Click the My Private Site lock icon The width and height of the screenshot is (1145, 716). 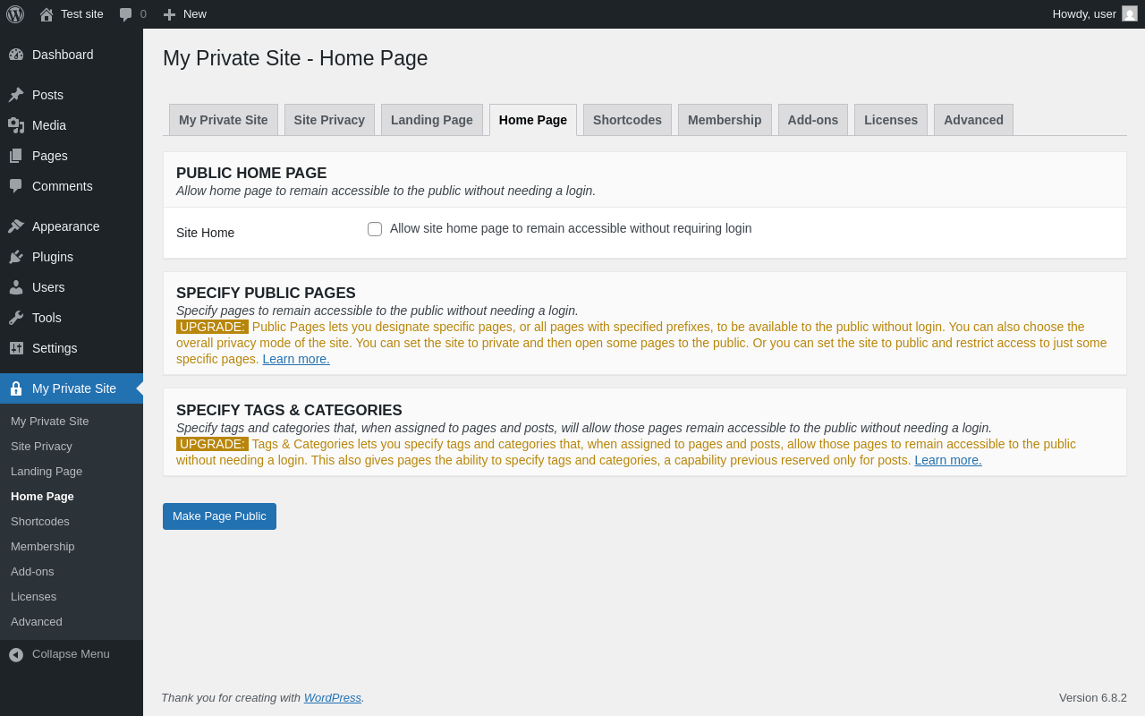pos(16,388)
